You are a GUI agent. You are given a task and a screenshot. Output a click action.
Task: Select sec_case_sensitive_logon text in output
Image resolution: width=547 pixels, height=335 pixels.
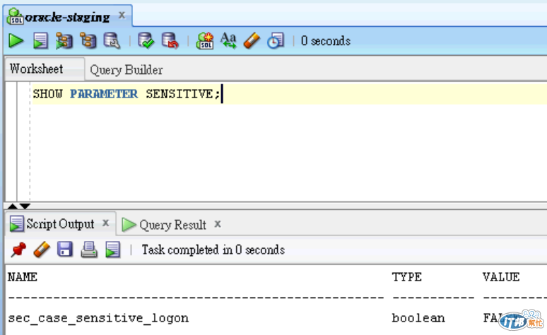[x=98, y=318]
